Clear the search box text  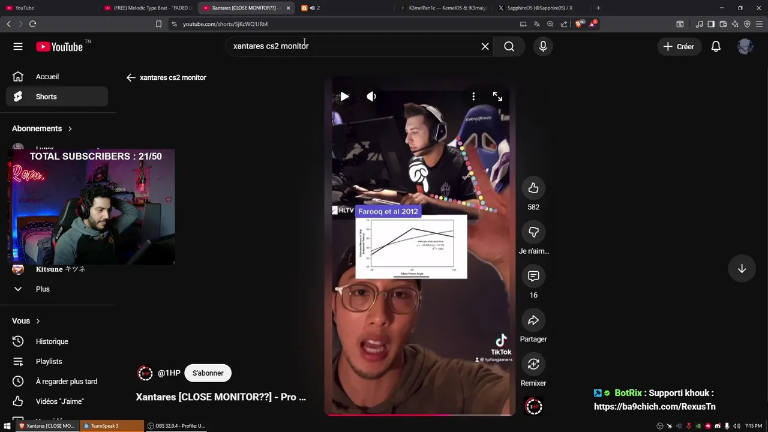pos(485,46)
